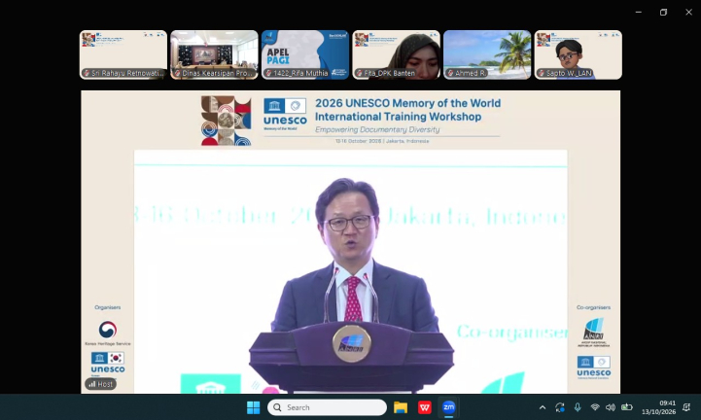Select the Fita_DPK Banten video tile
The image size is (701, 420).
(396, 54)
